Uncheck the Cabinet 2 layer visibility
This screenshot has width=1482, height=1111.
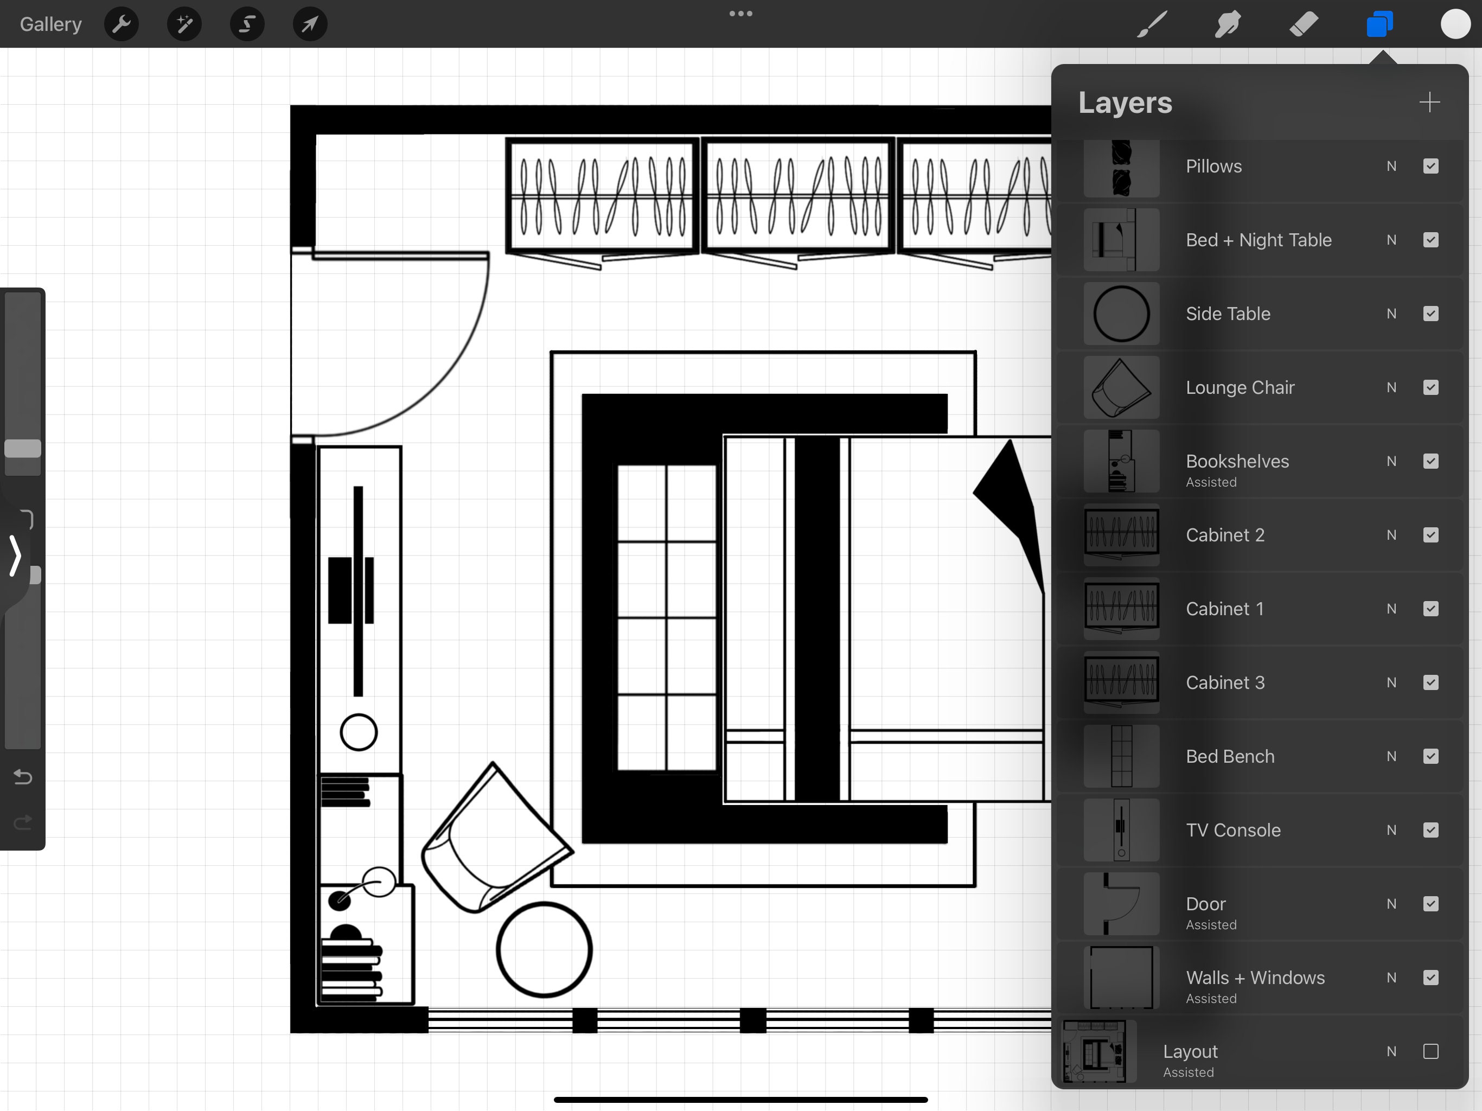pos(1431,535)
